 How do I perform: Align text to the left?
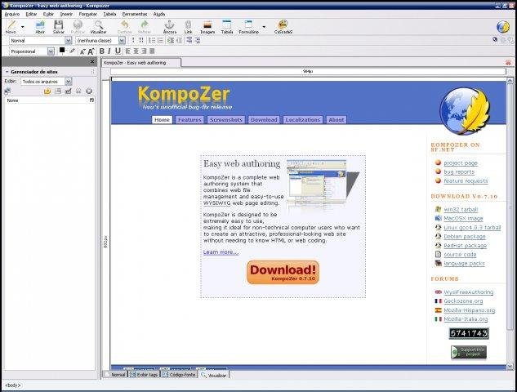[x=128, y=51]
